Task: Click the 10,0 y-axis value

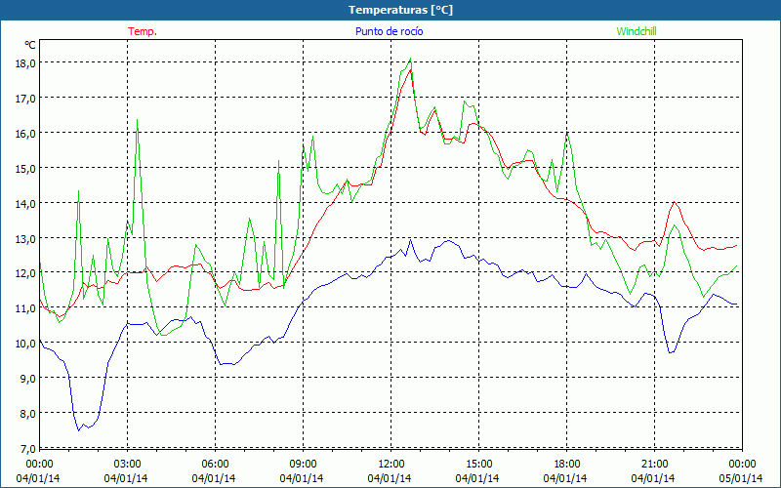Action: pyautogui.click(x=25, y=344)
